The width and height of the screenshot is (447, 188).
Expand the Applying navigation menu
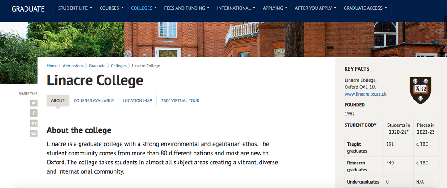point(275,8)
